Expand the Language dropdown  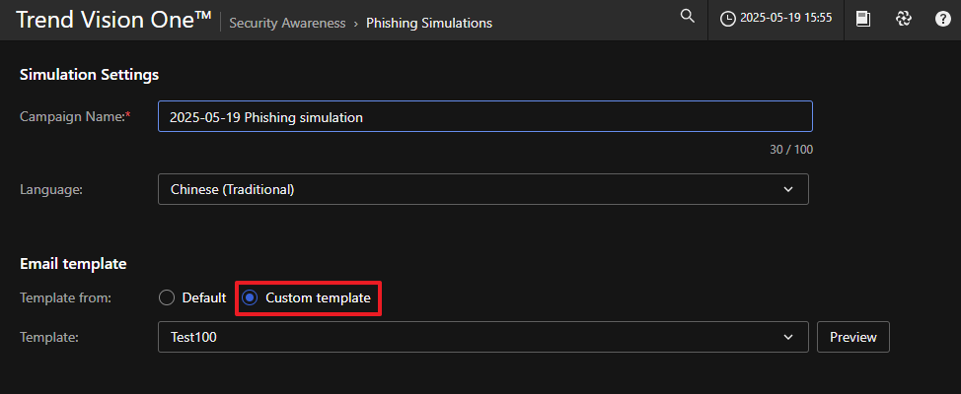pyautogui.click(x=482, y=189)
